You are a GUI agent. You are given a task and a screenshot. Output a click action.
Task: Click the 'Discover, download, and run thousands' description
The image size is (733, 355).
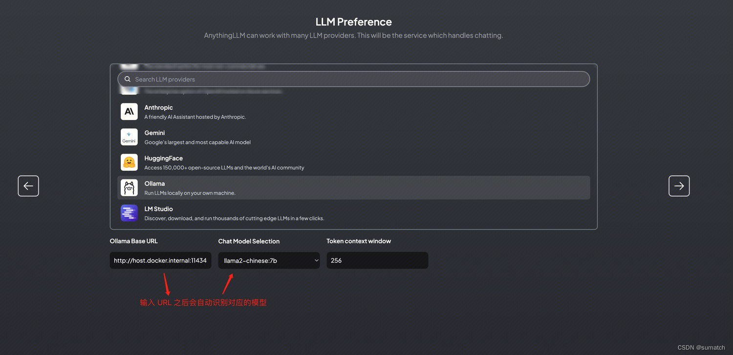[x=234, y=218]
